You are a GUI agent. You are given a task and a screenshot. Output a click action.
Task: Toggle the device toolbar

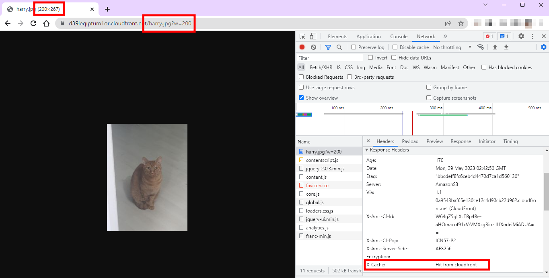click(x=313, y=36)
